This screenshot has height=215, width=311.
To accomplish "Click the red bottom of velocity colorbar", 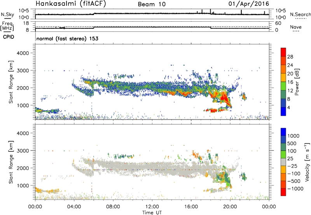I will coord(283,192).
